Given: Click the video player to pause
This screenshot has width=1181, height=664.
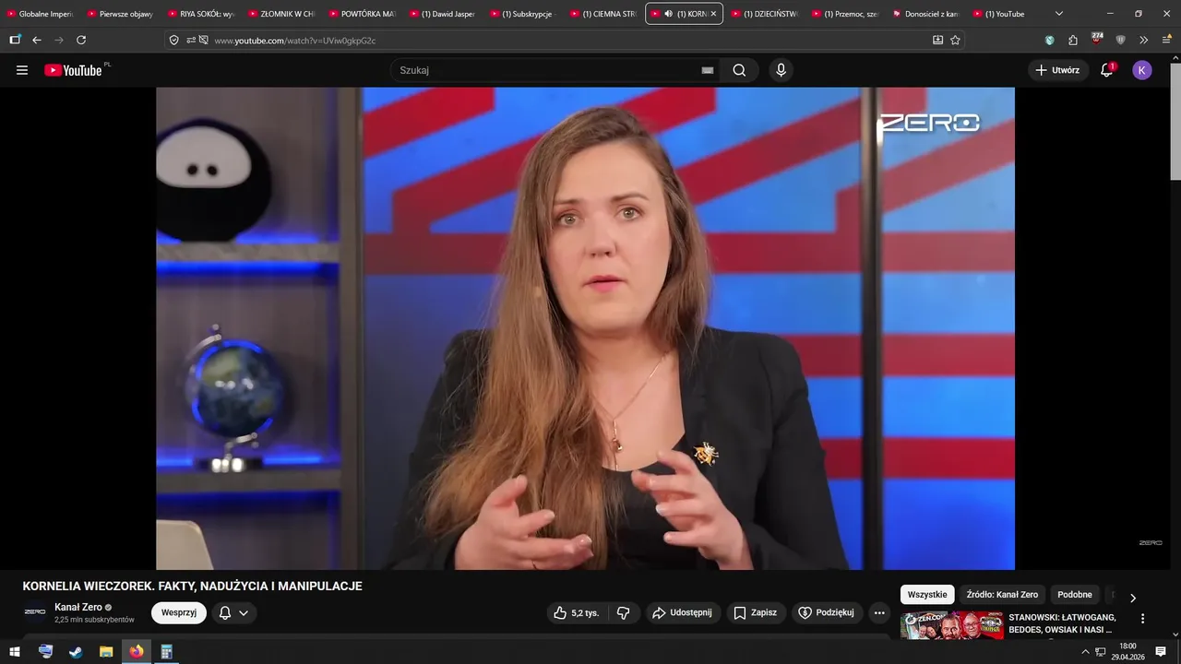Looking at the screenshot, I should [x=585, y=328].
